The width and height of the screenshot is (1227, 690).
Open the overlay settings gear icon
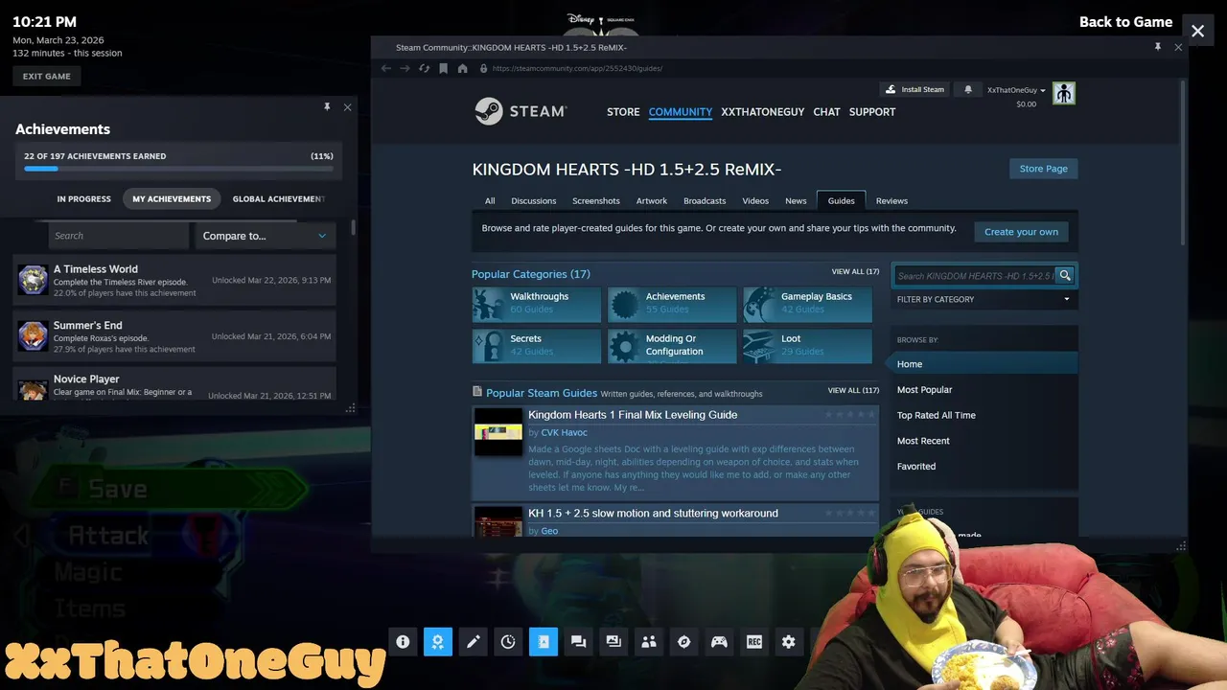(789, 642)
